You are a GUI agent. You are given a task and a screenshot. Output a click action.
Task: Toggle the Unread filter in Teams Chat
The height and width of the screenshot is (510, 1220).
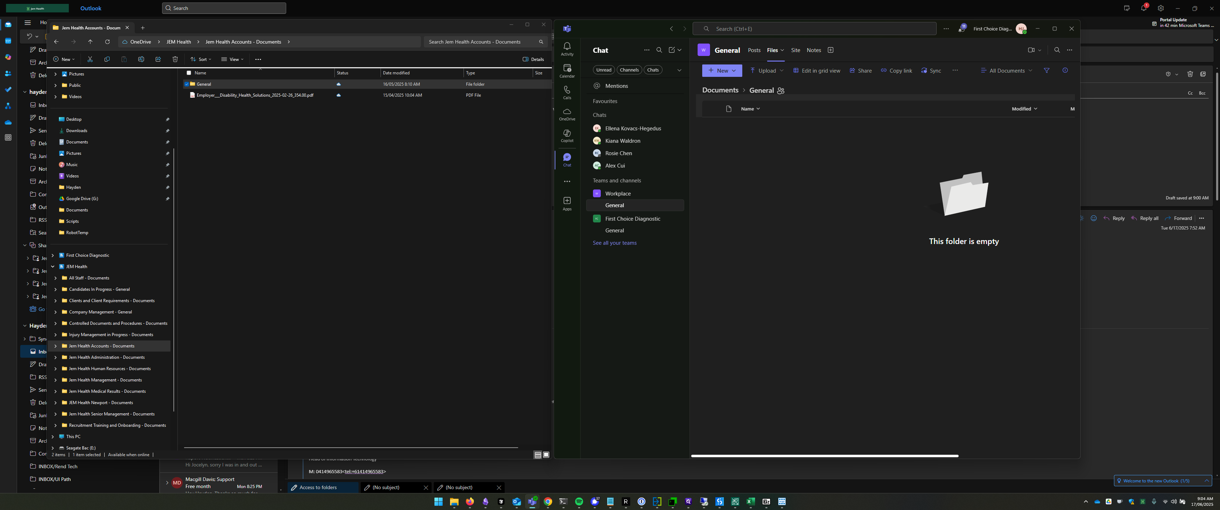pos(604,70)
